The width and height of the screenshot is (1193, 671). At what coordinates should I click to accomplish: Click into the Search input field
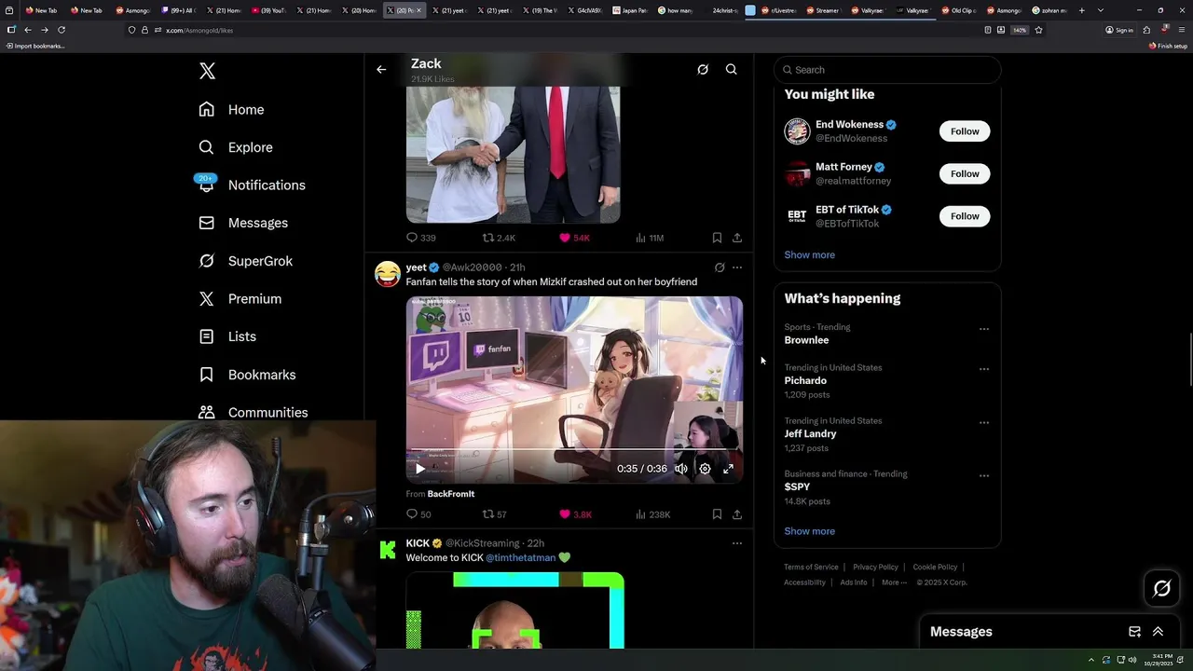point(887,70)
